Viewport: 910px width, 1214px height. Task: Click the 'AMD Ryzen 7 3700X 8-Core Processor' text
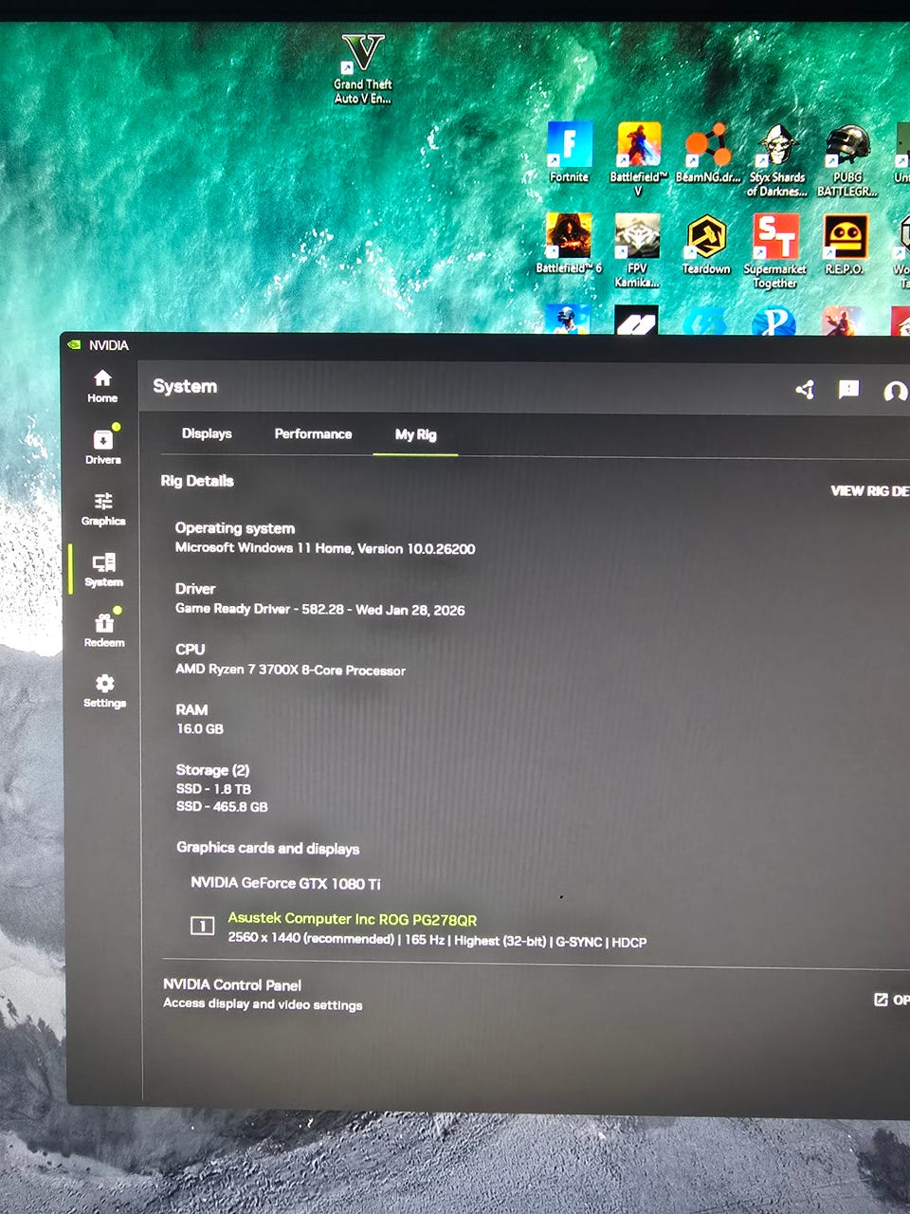click(290, 670)
